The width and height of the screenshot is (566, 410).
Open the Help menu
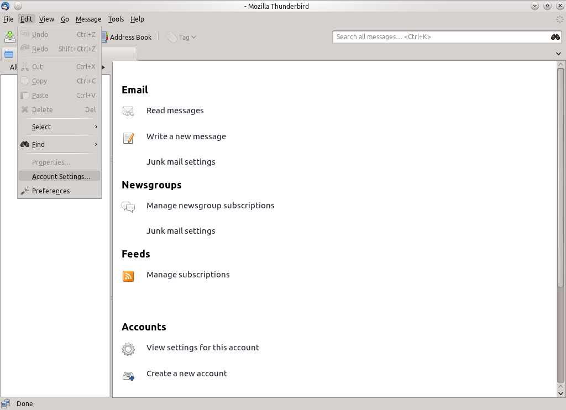pos(137,19)
